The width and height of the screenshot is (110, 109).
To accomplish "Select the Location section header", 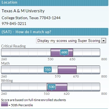I will point(54,3).
